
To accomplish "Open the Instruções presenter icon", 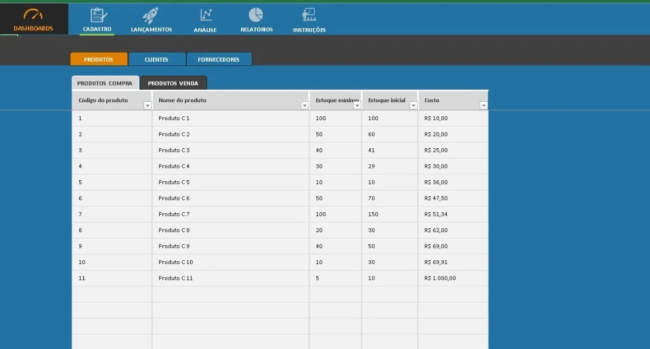I will click(x=309, y=15).
